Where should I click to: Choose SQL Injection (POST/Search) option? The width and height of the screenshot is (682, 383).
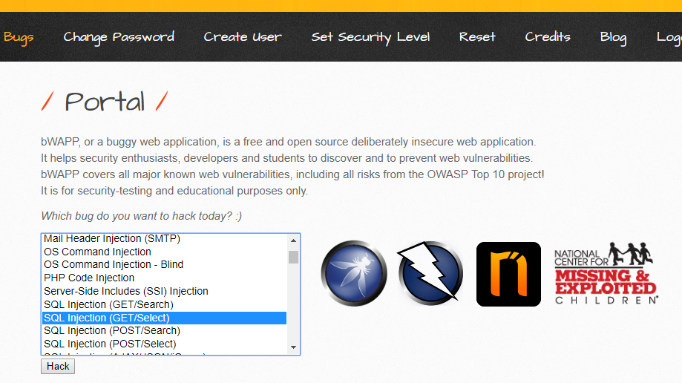[164, 331]
